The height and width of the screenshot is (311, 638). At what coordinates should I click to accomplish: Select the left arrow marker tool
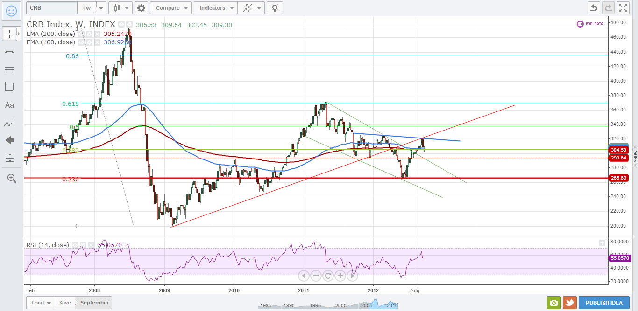(9, 140)
